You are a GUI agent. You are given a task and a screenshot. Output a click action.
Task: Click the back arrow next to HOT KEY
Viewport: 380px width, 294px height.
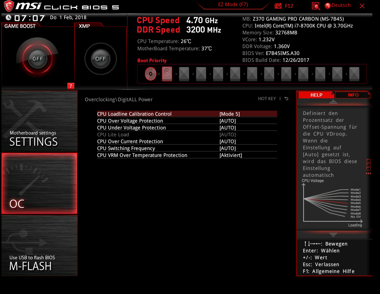287,98
